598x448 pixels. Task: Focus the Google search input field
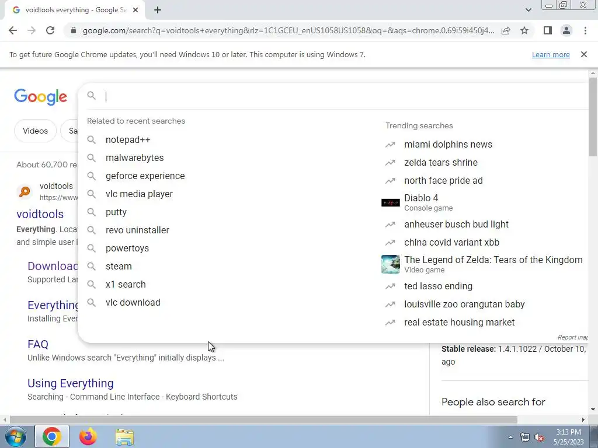click(x=343, y=96)
